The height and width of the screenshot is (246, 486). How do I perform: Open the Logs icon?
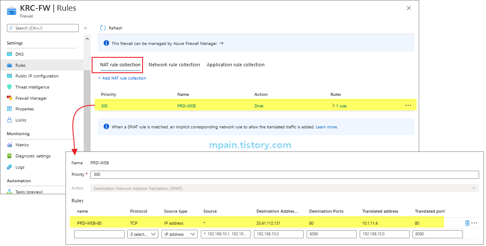point(9,167)
